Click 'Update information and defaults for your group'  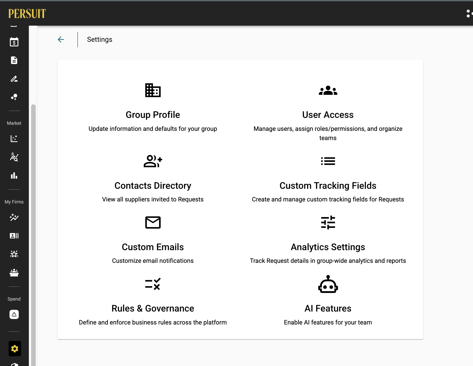(153, 129)
